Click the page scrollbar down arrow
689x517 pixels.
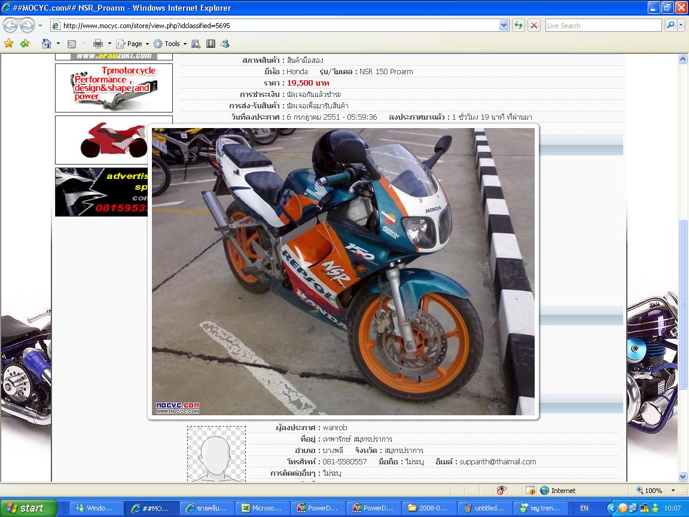(682, 476)
